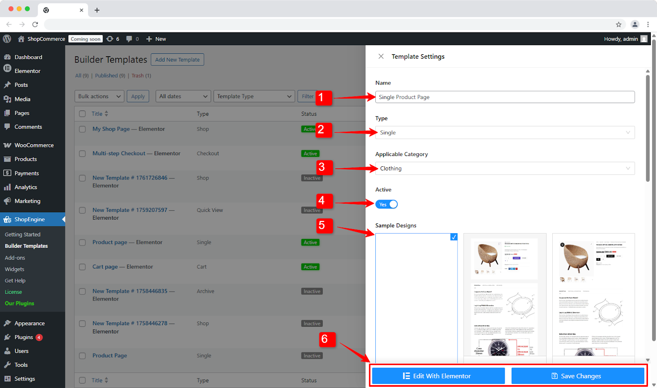Viewport: 657px width, 388px height.
Task: Click the Elementor icon in sidebar
Action: point(7,71)
